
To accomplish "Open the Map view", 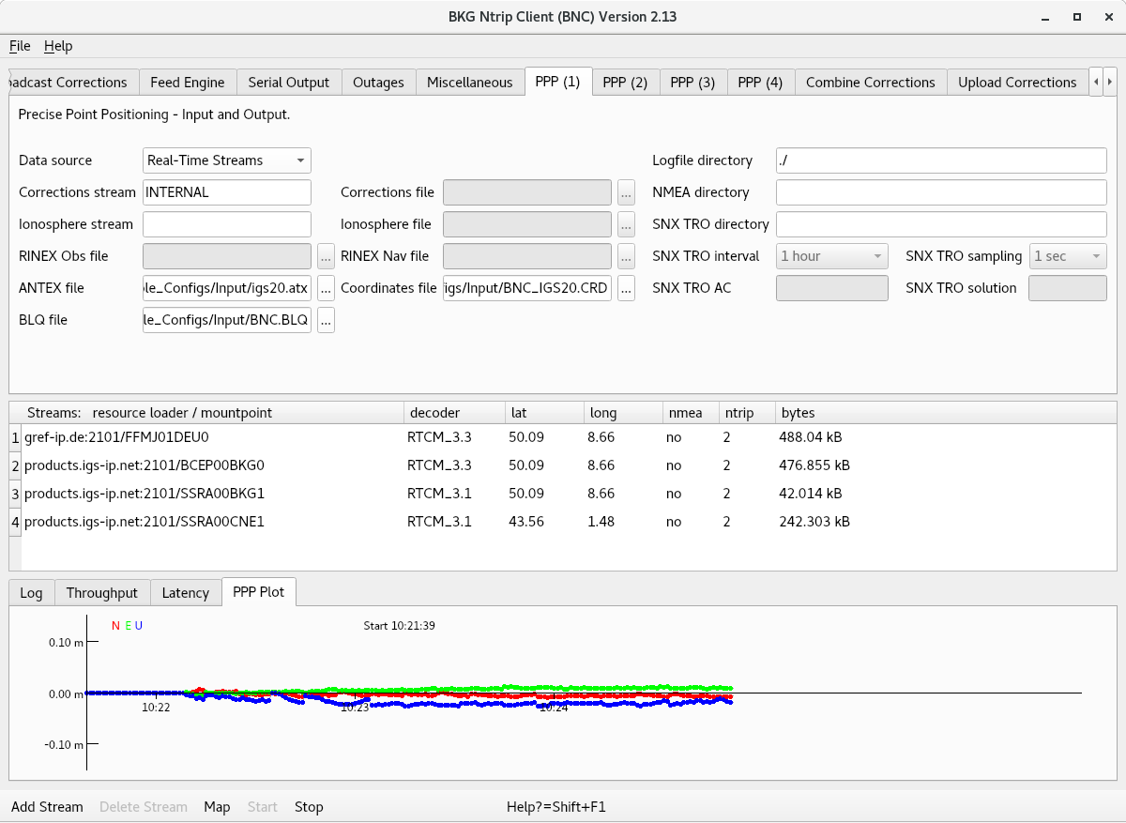I will click(217, 807).
